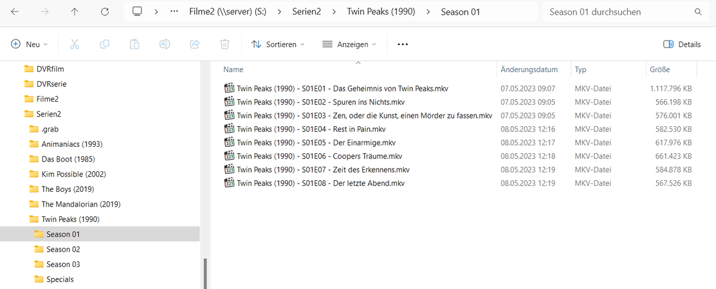Open the Sortieren dropdown
This screenshot has height=289, width=716.
coord(277,44)
